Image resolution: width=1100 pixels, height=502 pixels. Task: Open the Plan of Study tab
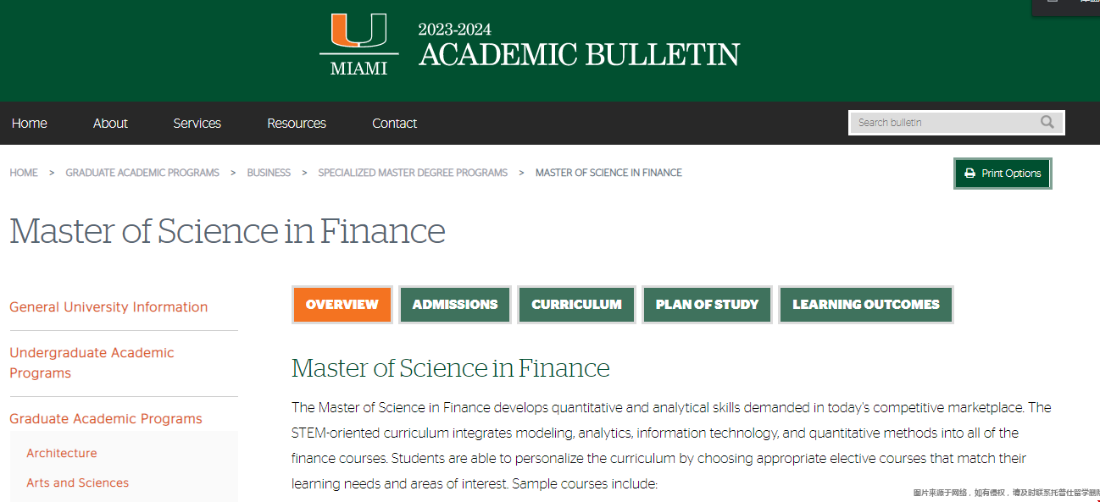pos(707,305)
